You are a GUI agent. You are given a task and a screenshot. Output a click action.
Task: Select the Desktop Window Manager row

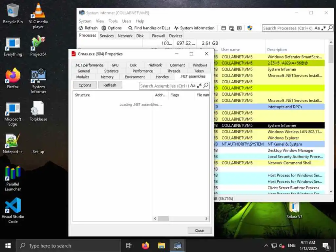click(270, 150)
